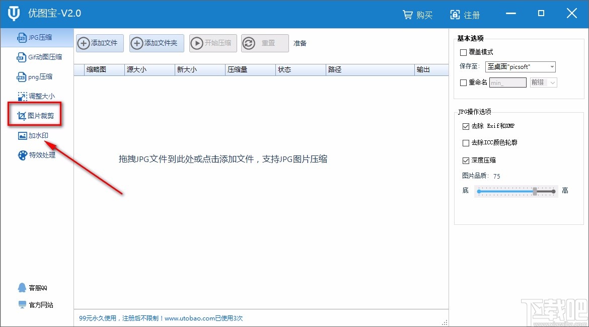Screen dimensions: 589x327
Task: Open the 前缀 rename prefix dropdown
Action: click(543, 83)
